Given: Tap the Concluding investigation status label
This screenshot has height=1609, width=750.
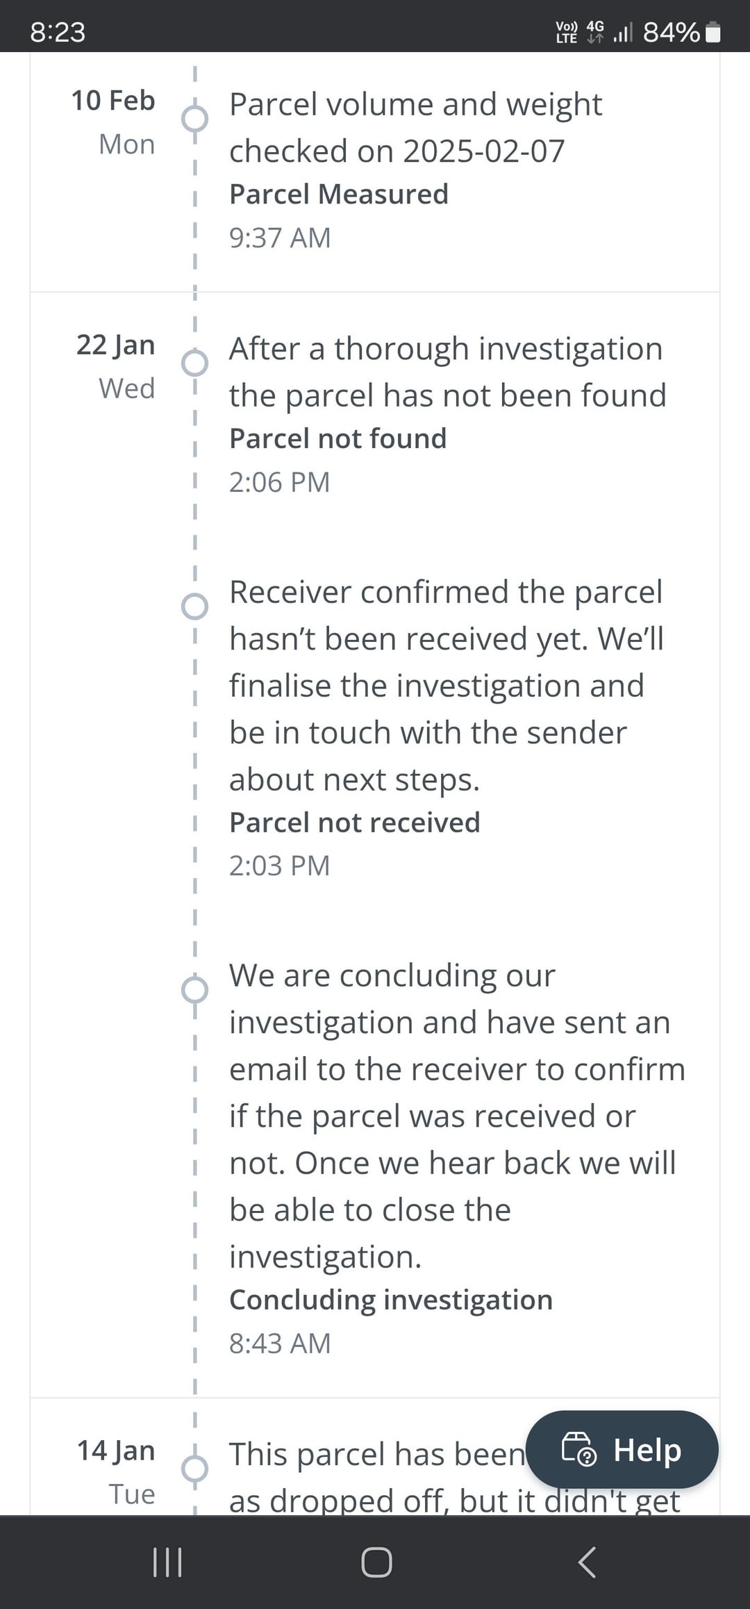Looking at the screenshot, I should click(391, 1300).
